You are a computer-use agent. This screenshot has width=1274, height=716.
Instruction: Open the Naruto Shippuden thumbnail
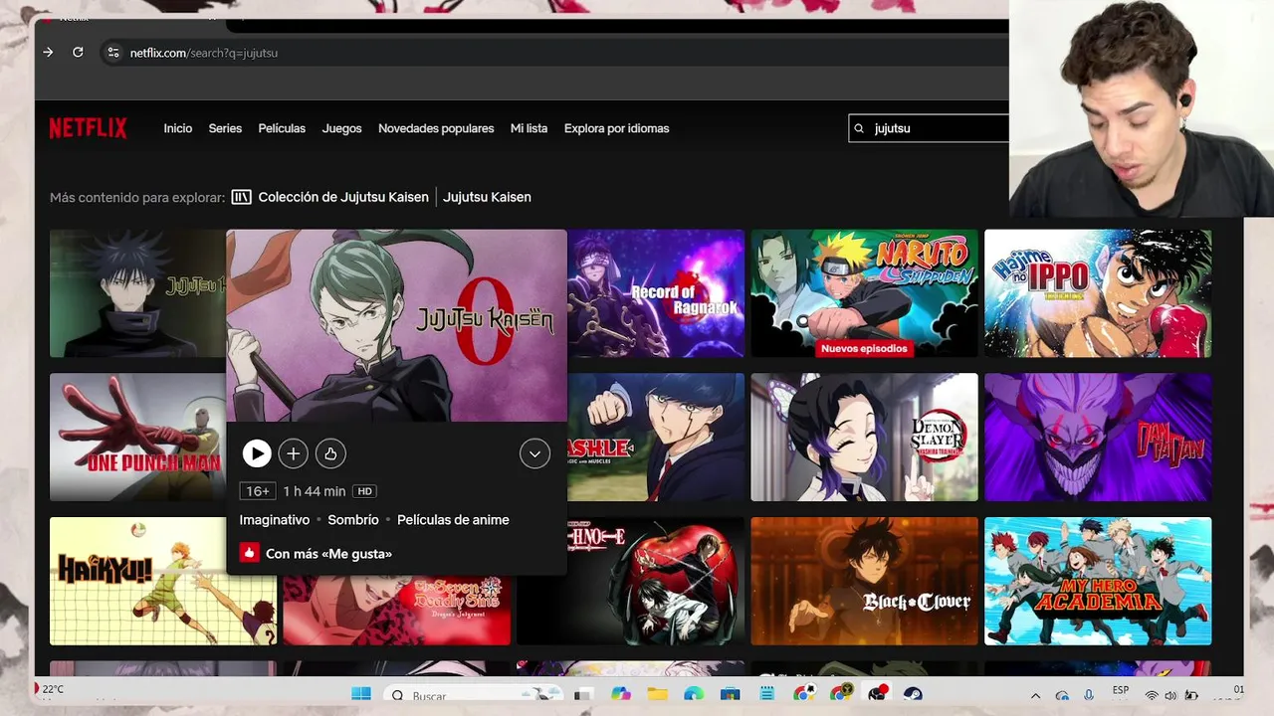tap(864, 293)
